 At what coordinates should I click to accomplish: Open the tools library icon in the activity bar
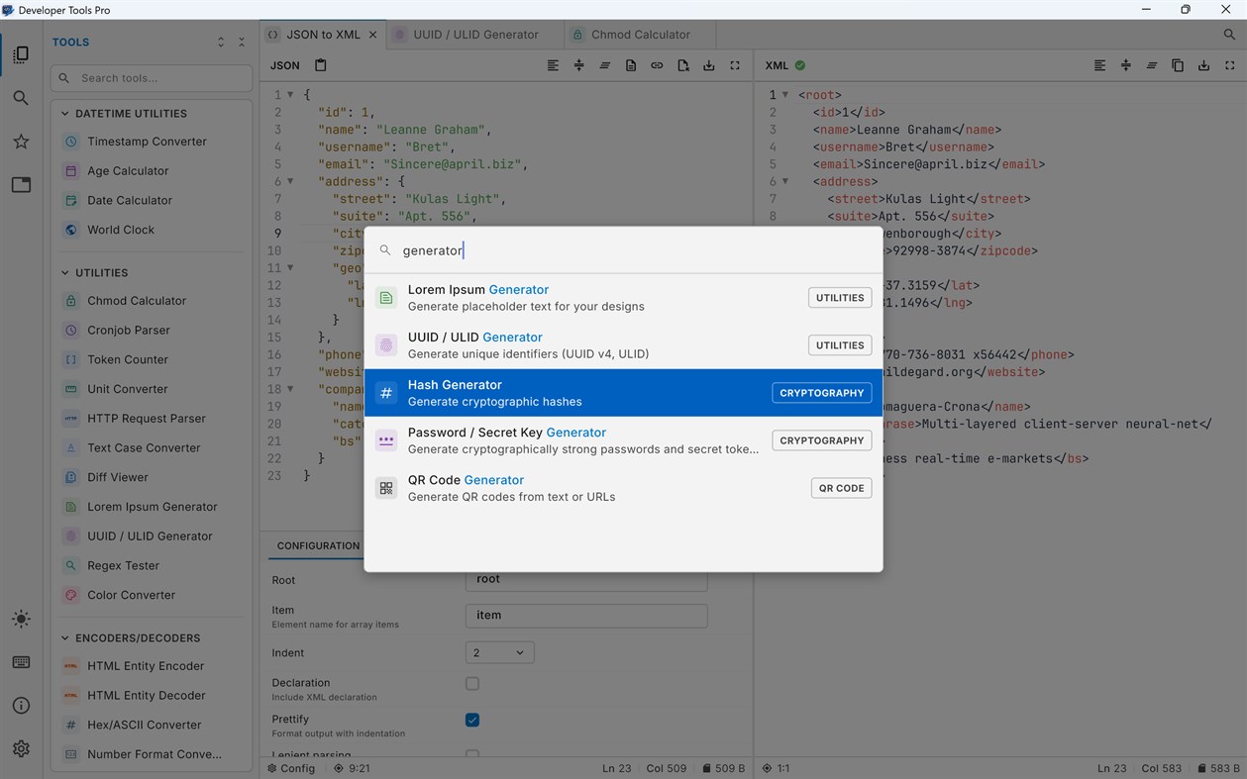(x=21, y=54)
